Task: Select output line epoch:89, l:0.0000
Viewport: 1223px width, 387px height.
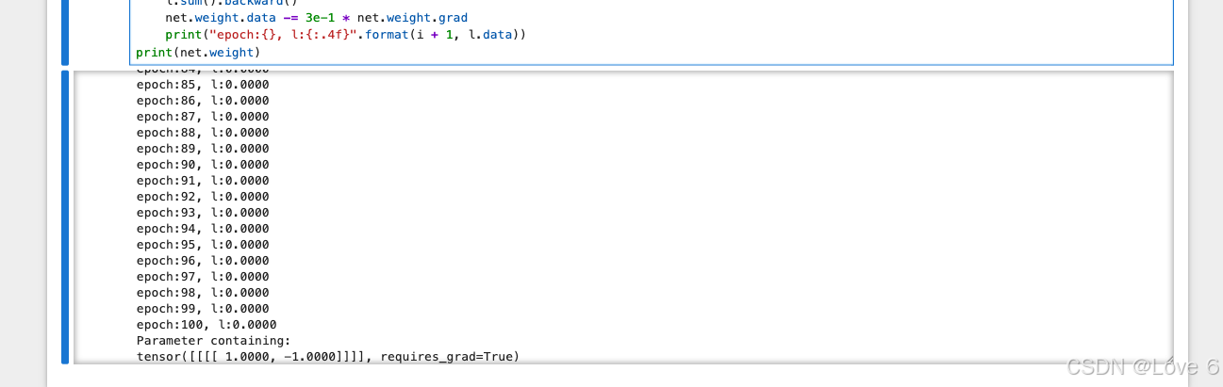Action: click(203, 149)
